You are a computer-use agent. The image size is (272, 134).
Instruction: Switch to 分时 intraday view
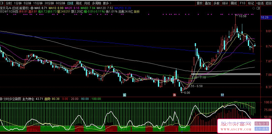pos(9,3)
